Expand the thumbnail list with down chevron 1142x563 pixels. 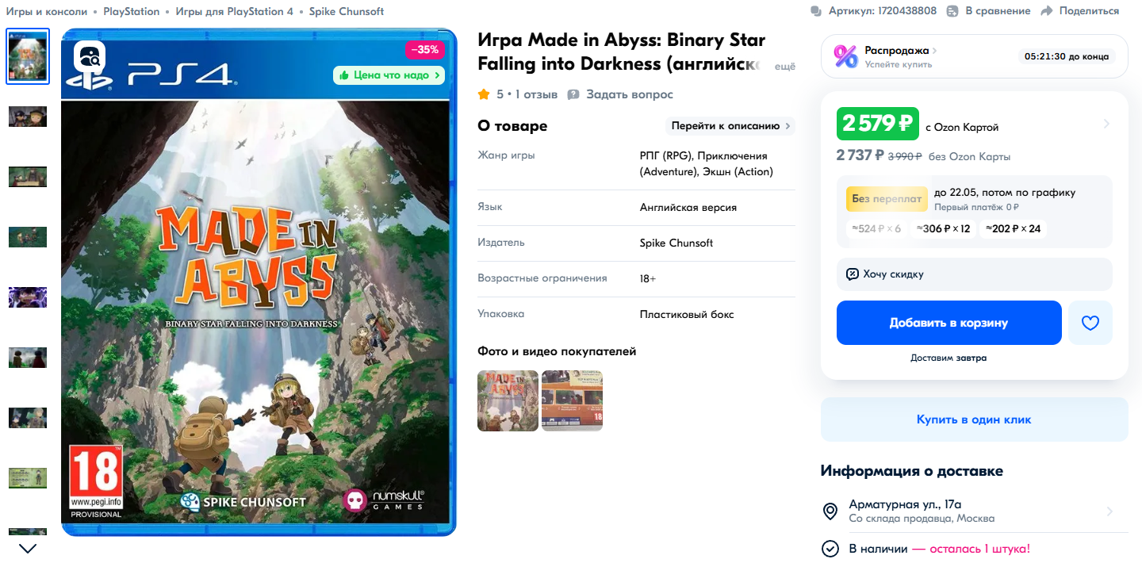[28, 548]
